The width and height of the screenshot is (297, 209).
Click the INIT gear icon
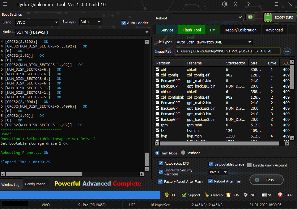246,195
